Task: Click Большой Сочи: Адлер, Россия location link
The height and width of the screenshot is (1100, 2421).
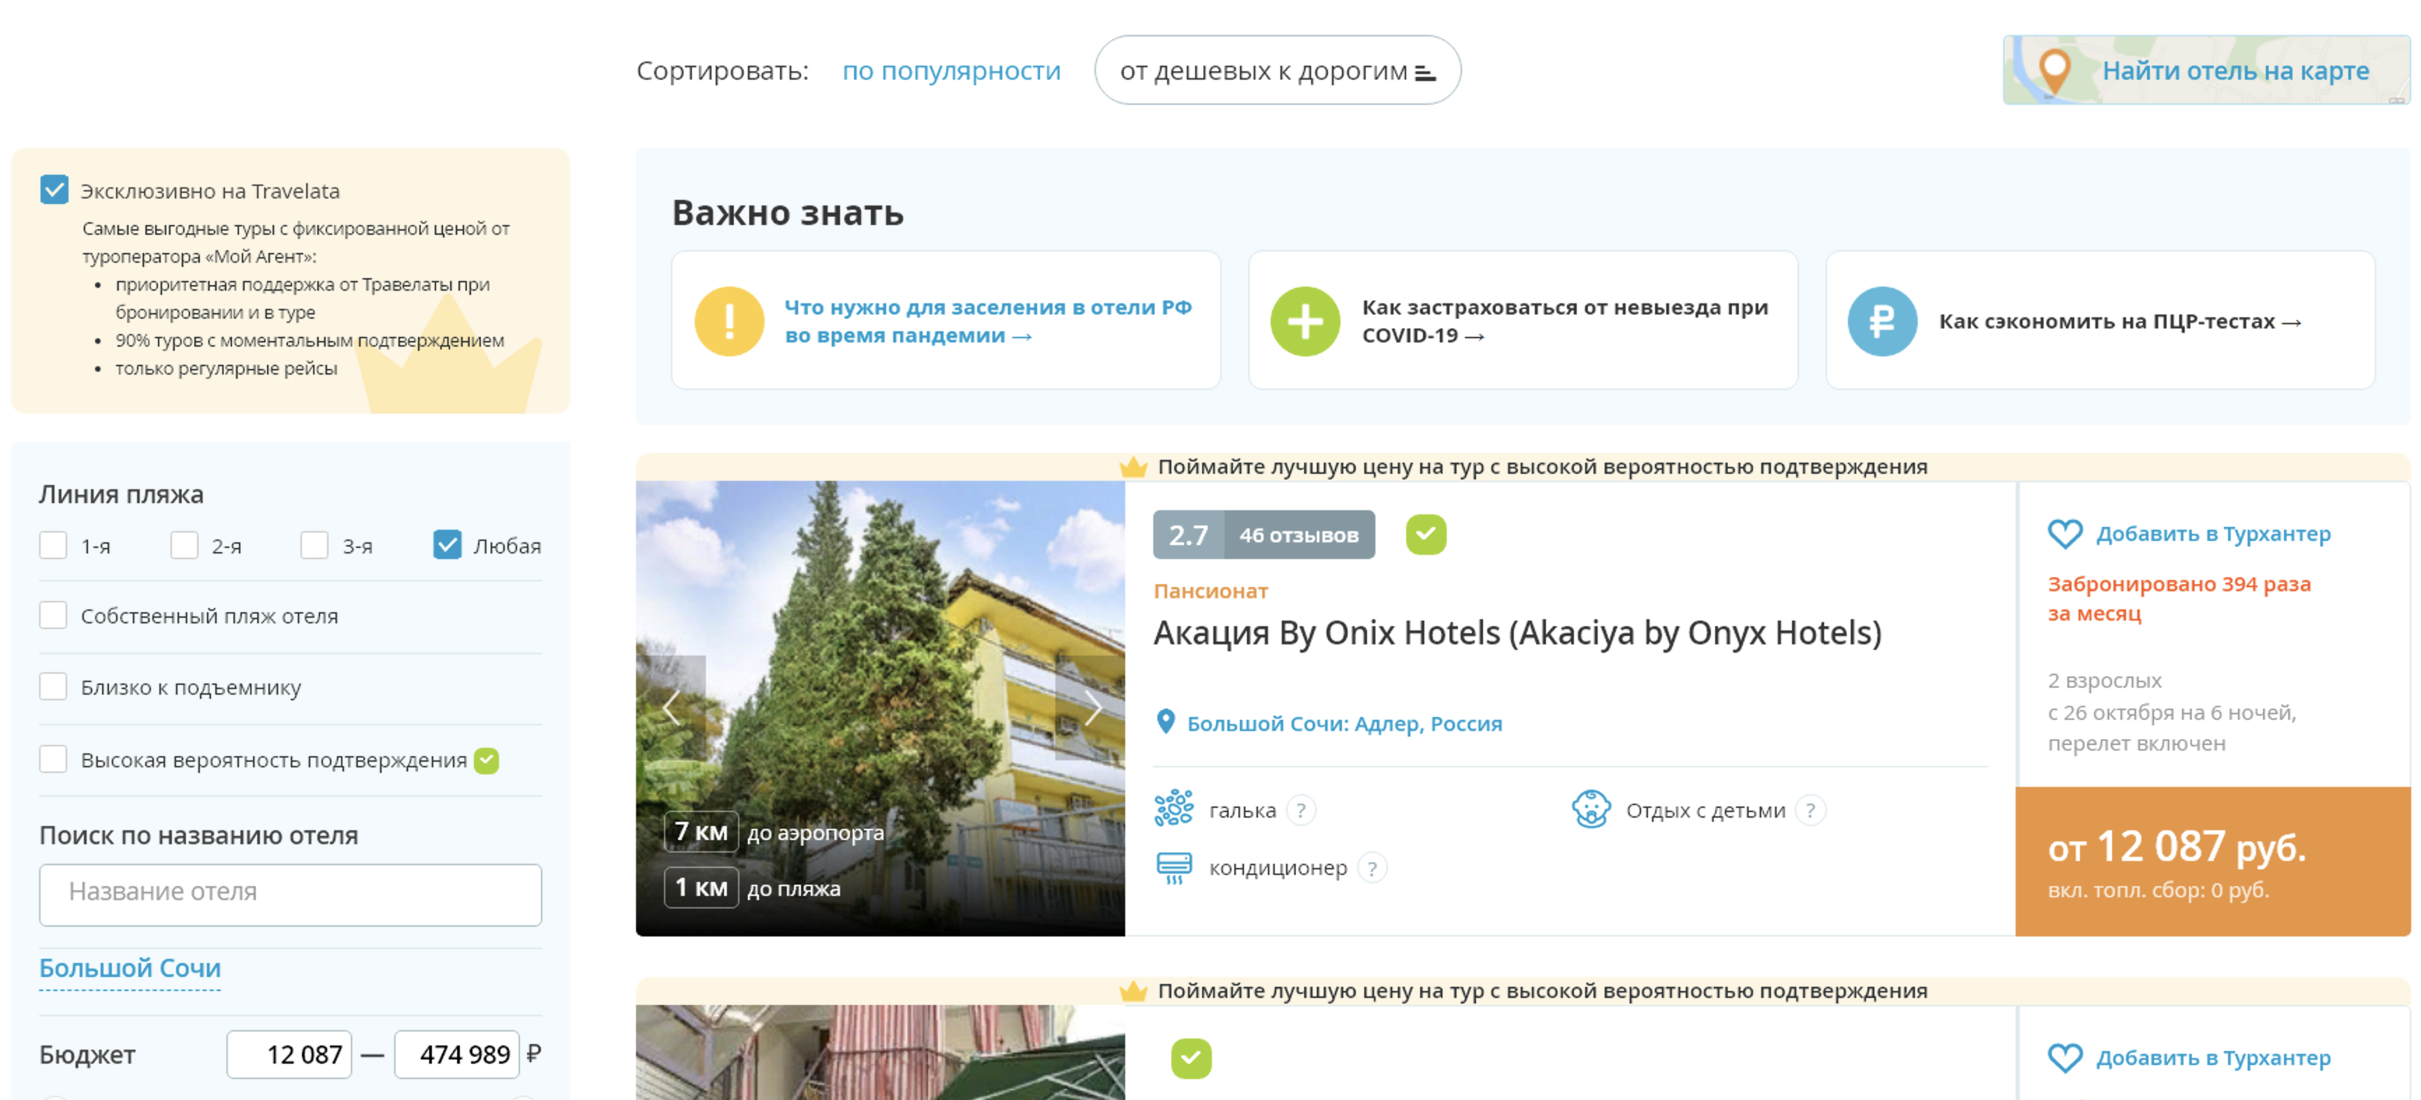Action: coord(1344,723)
